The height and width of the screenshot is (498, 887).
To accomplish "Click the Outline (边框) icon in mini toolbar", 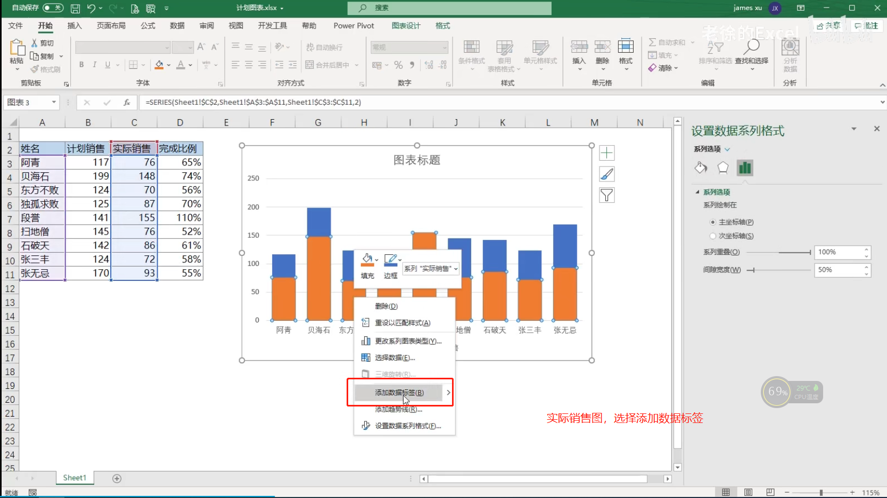I will (x=390, y=260).
